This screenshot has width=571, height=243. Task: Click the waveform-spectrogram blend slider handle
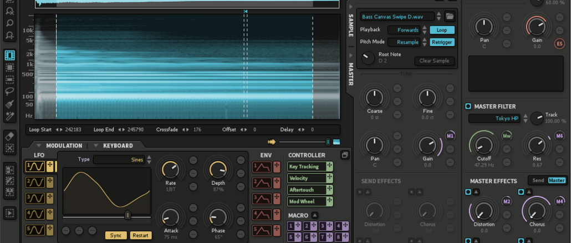click(328, 141)
